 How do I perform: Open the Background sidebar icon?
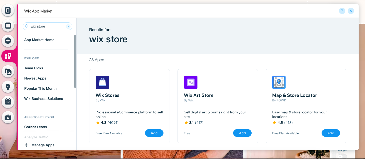click(8, 25)
